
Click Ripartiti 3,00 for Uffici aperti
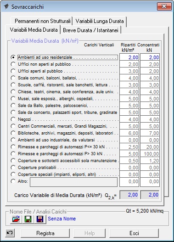click(129, 71)
